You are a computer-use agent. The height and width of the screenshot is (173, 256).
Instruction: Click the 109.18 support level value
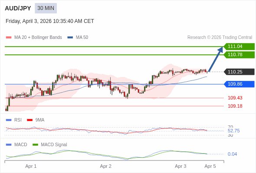[235, 106]
